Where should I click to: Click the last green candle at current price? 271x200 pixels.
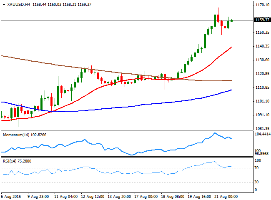point(231,21)
